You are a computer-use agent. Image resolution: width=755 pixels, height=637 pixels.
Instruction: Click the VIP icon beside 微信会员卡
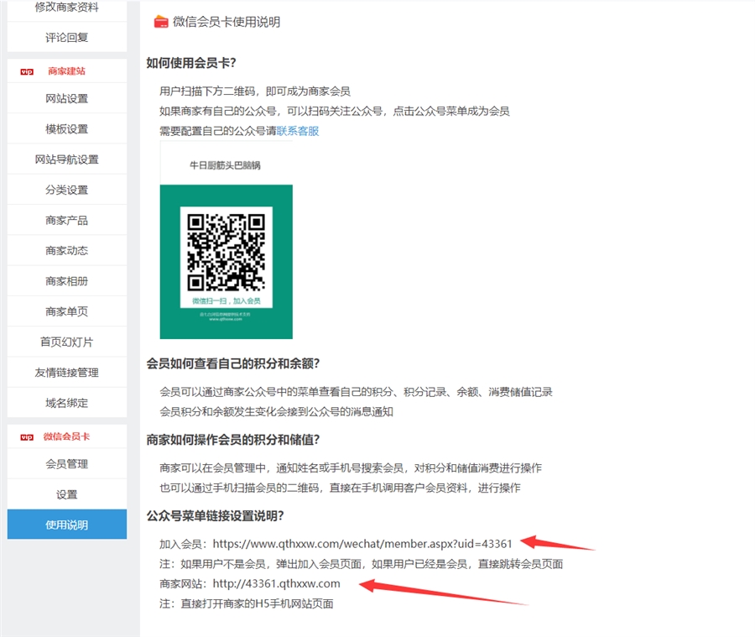pyautogui.click(x=27, y=436)
